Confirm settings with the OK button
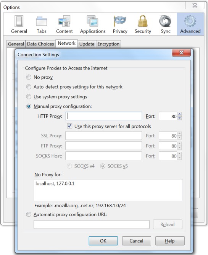208x255 pixels. click(x=103, y=241)
